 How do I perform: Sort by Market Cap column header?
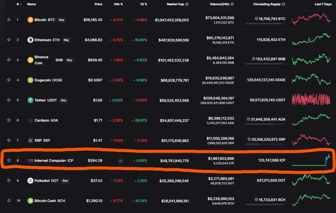(x=175, y=4)
